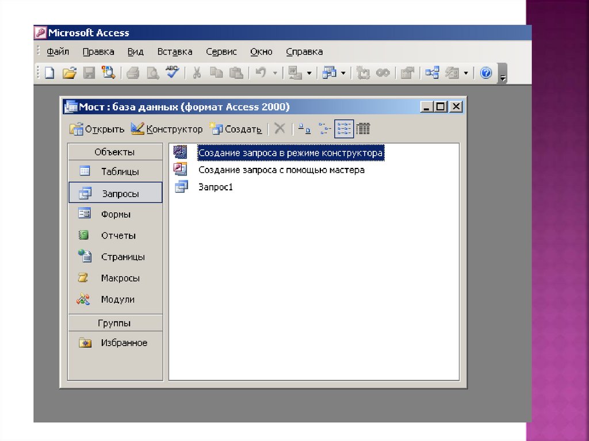589x441 pixels.
Task: Click the Copy icon
Action: (x=216, y=72)
